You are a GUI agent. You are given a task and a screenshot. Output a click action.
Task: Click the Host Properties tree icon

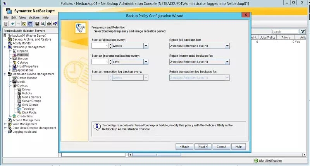click(x=14, y=66)
